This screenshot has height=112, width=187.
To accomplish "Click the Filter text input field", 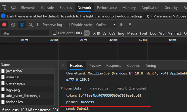I will [x=25, y=33].
